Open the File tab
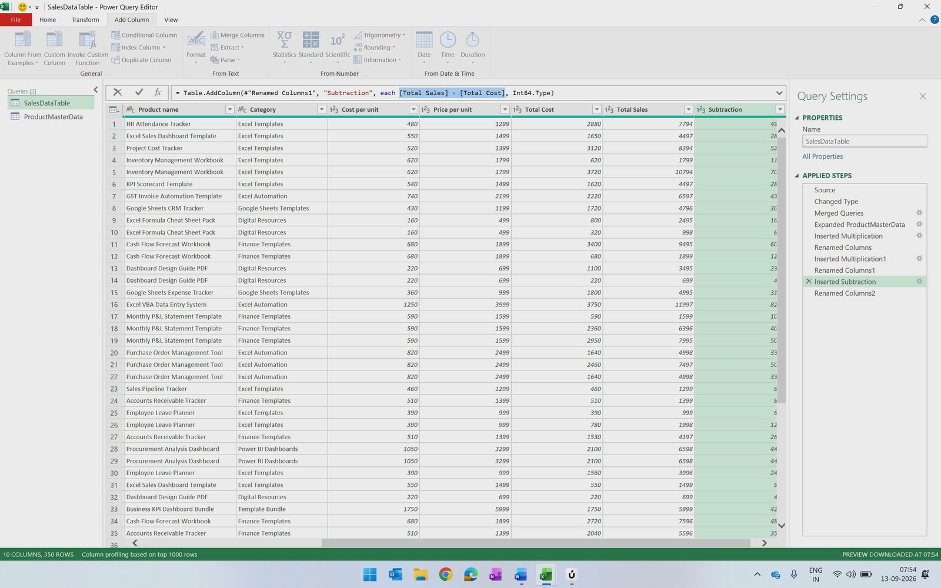Viewport: 941px width, 588px height. point(16,19)
